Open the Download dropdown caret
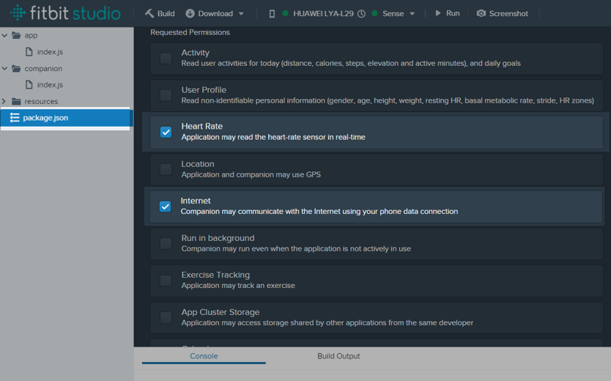 coord(241,14)
